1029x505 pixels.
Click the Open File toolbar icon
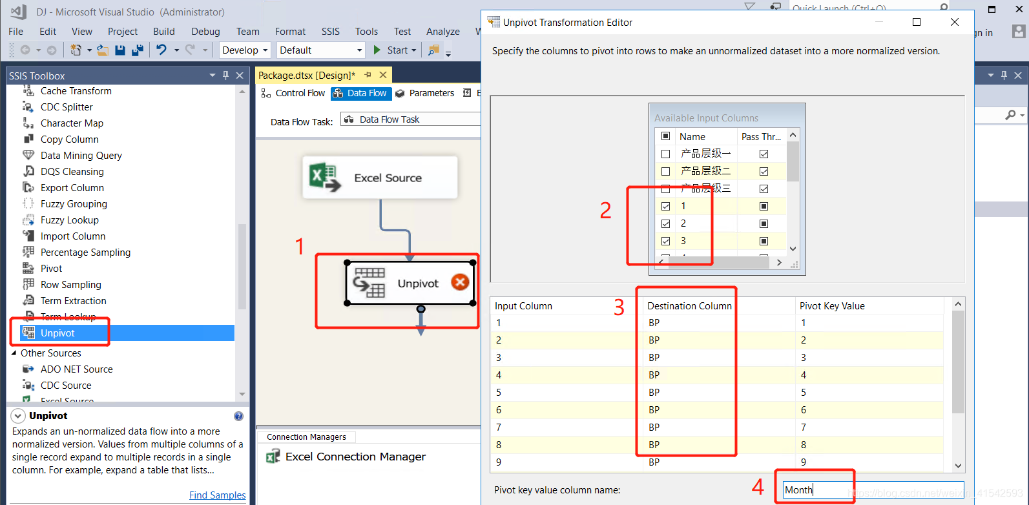103,50
